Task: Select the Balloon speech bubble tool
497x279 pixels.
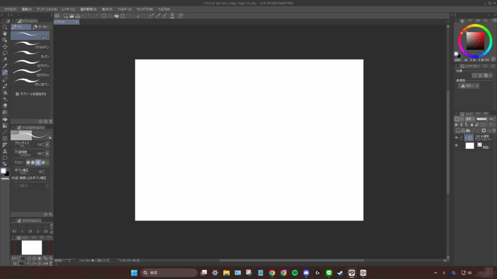Action: (x=5, y=157)
